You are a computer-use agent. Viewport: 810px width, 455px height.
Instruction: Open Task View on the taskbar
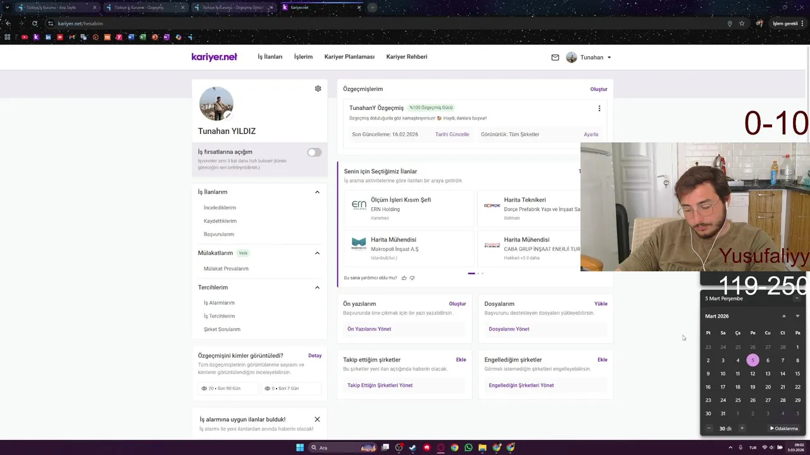(385, 447)
